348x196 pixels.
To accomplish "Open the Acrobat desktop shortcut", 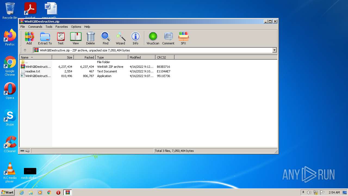I will pos(30,11).
